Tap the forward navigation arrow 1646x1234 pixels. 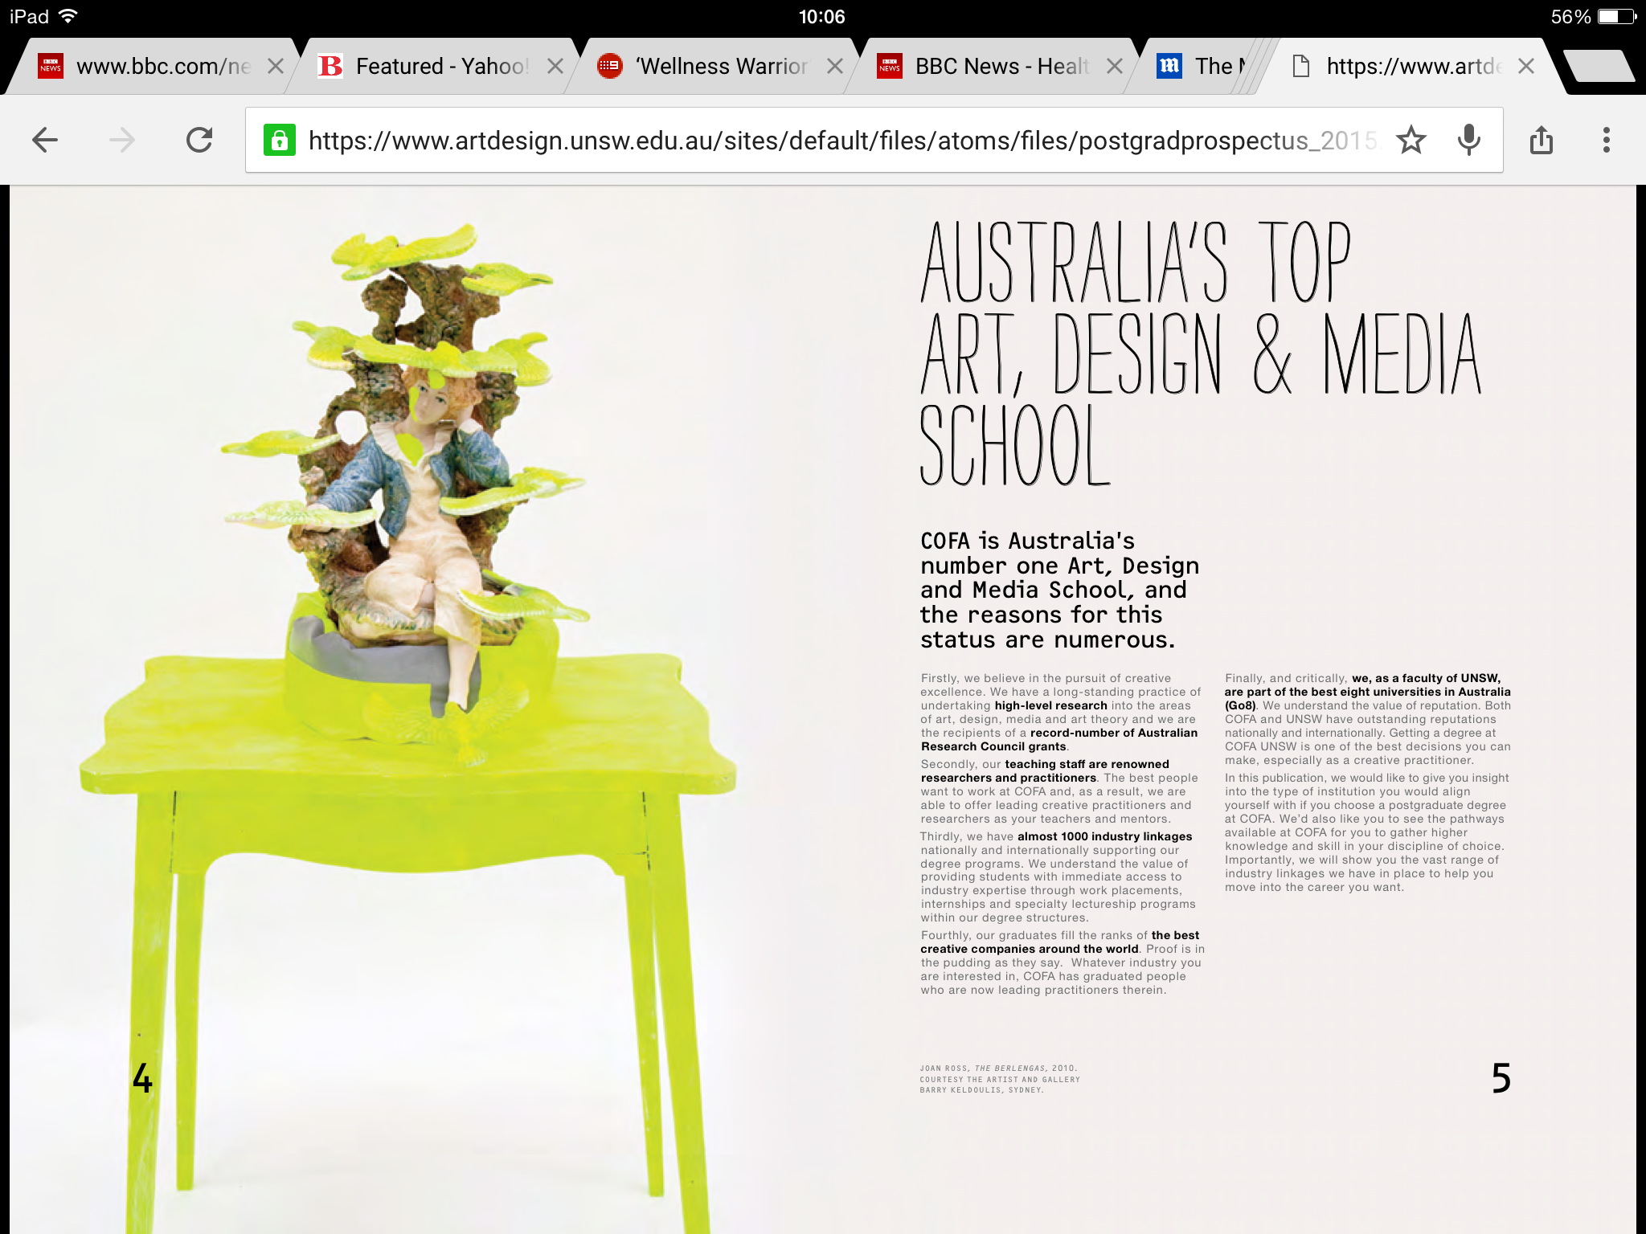[x=122, y=141]
